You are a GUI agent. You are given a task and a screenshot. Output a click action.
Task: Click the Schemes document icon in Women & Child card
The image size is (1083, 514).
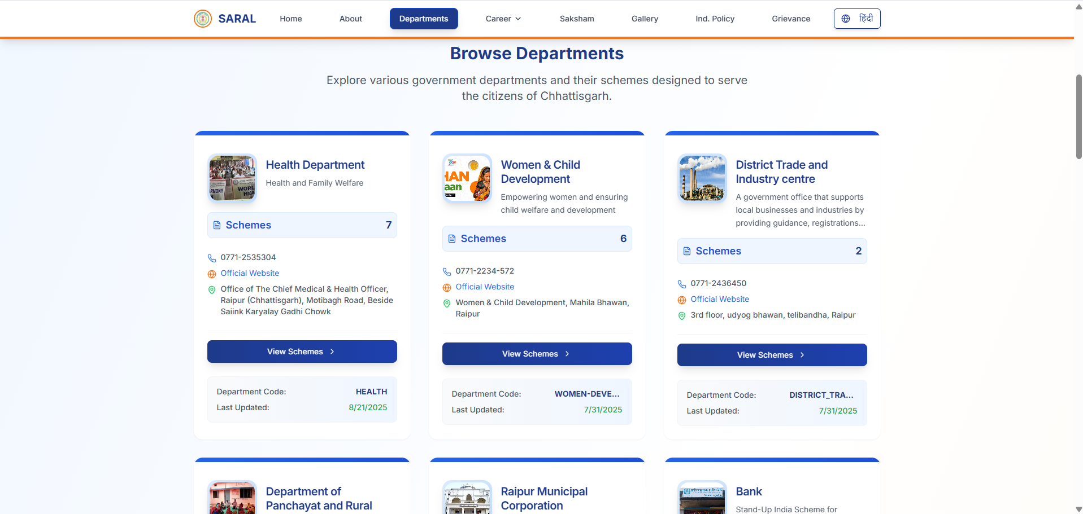coord(452,239)
